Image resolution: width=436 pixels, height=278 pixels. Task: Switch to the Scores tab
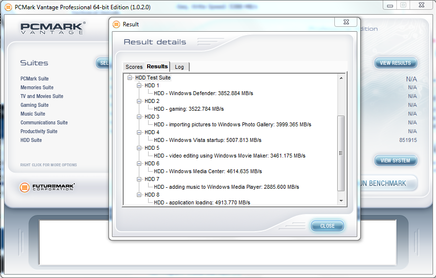coord(134,67)
